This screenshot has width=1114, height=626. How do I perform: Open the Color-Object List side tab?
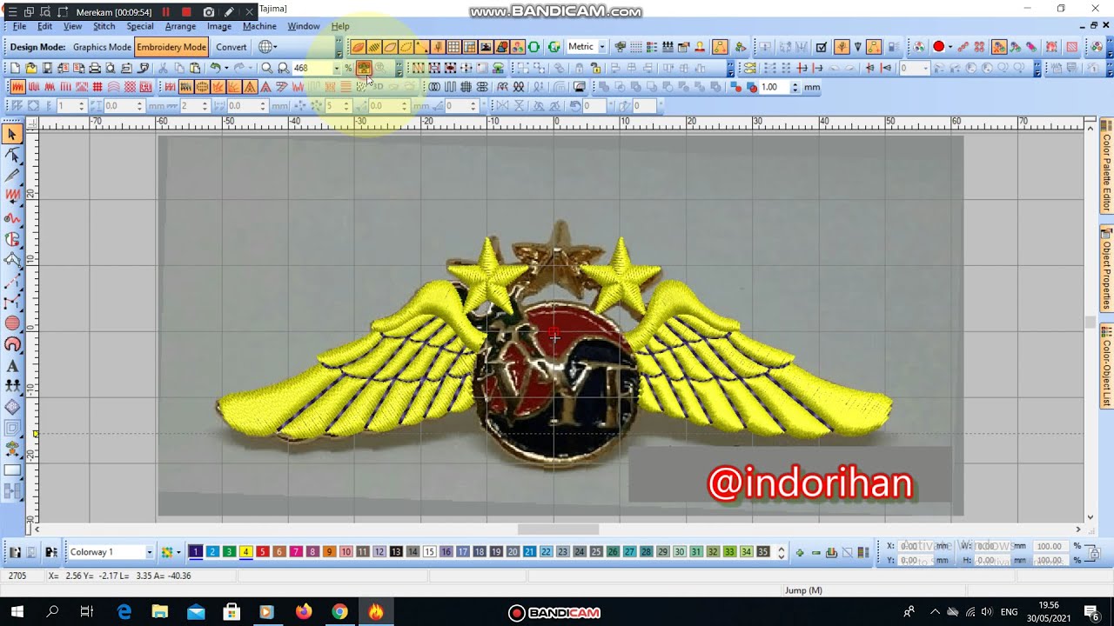point(1107,367)
